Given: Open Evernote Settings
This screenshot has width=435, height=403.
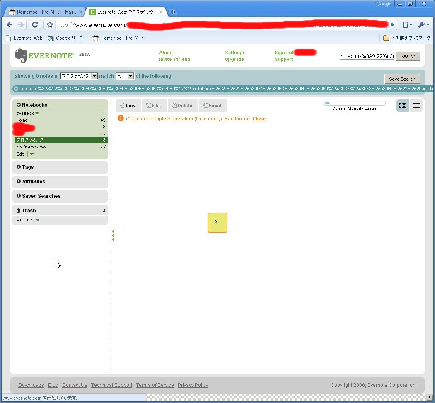Looking at the screenshot, I should pos(234,53).
